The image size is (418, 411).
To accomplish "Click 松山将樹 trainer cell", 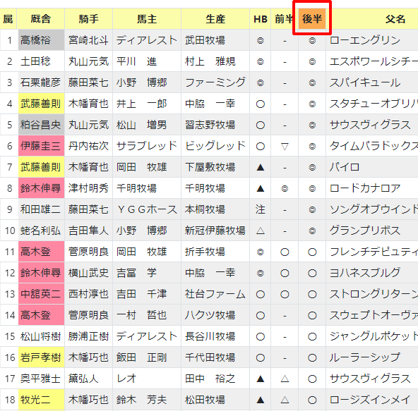I will coord(42,336).
